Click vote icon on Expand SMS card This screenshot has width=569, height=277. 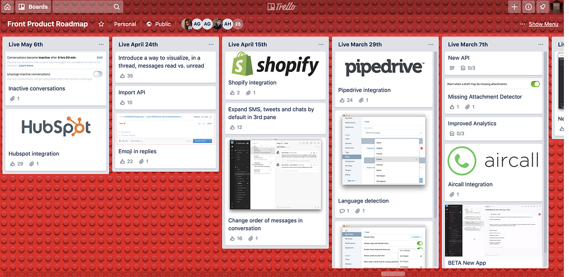point(232,127)
